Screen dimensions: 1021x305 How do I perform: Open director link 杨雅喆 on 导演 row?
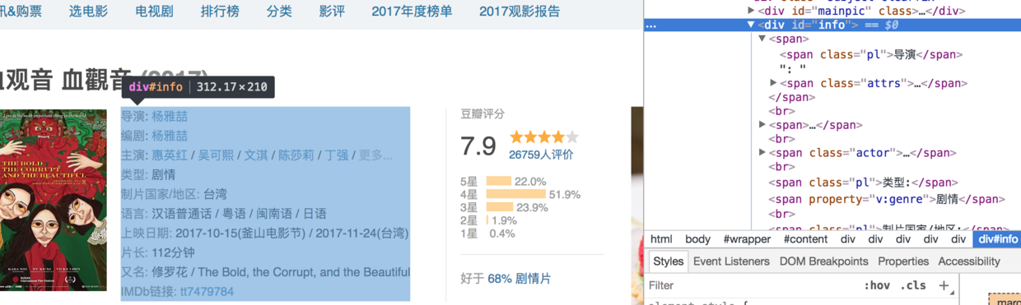pos(170,116)
